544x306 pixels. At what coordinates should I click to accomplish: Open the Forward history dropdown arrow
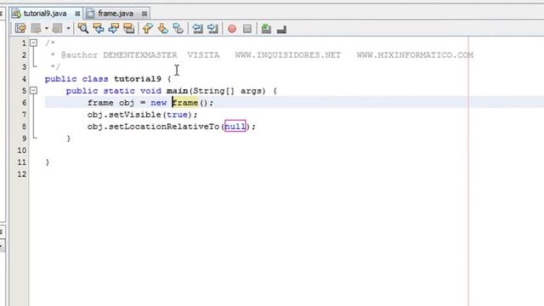pos(68,28)
